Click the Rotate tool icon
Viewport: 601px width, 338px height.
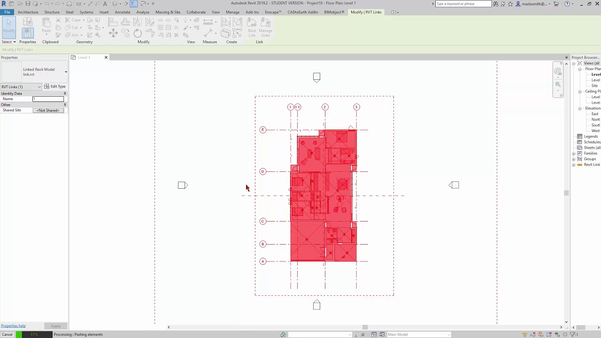click(138, 33)
